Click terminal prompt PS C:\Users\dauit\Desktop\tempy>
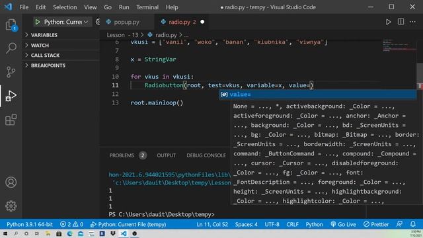Image resolution: width=423 pixels, height=238 pixels. coord(161,214)
